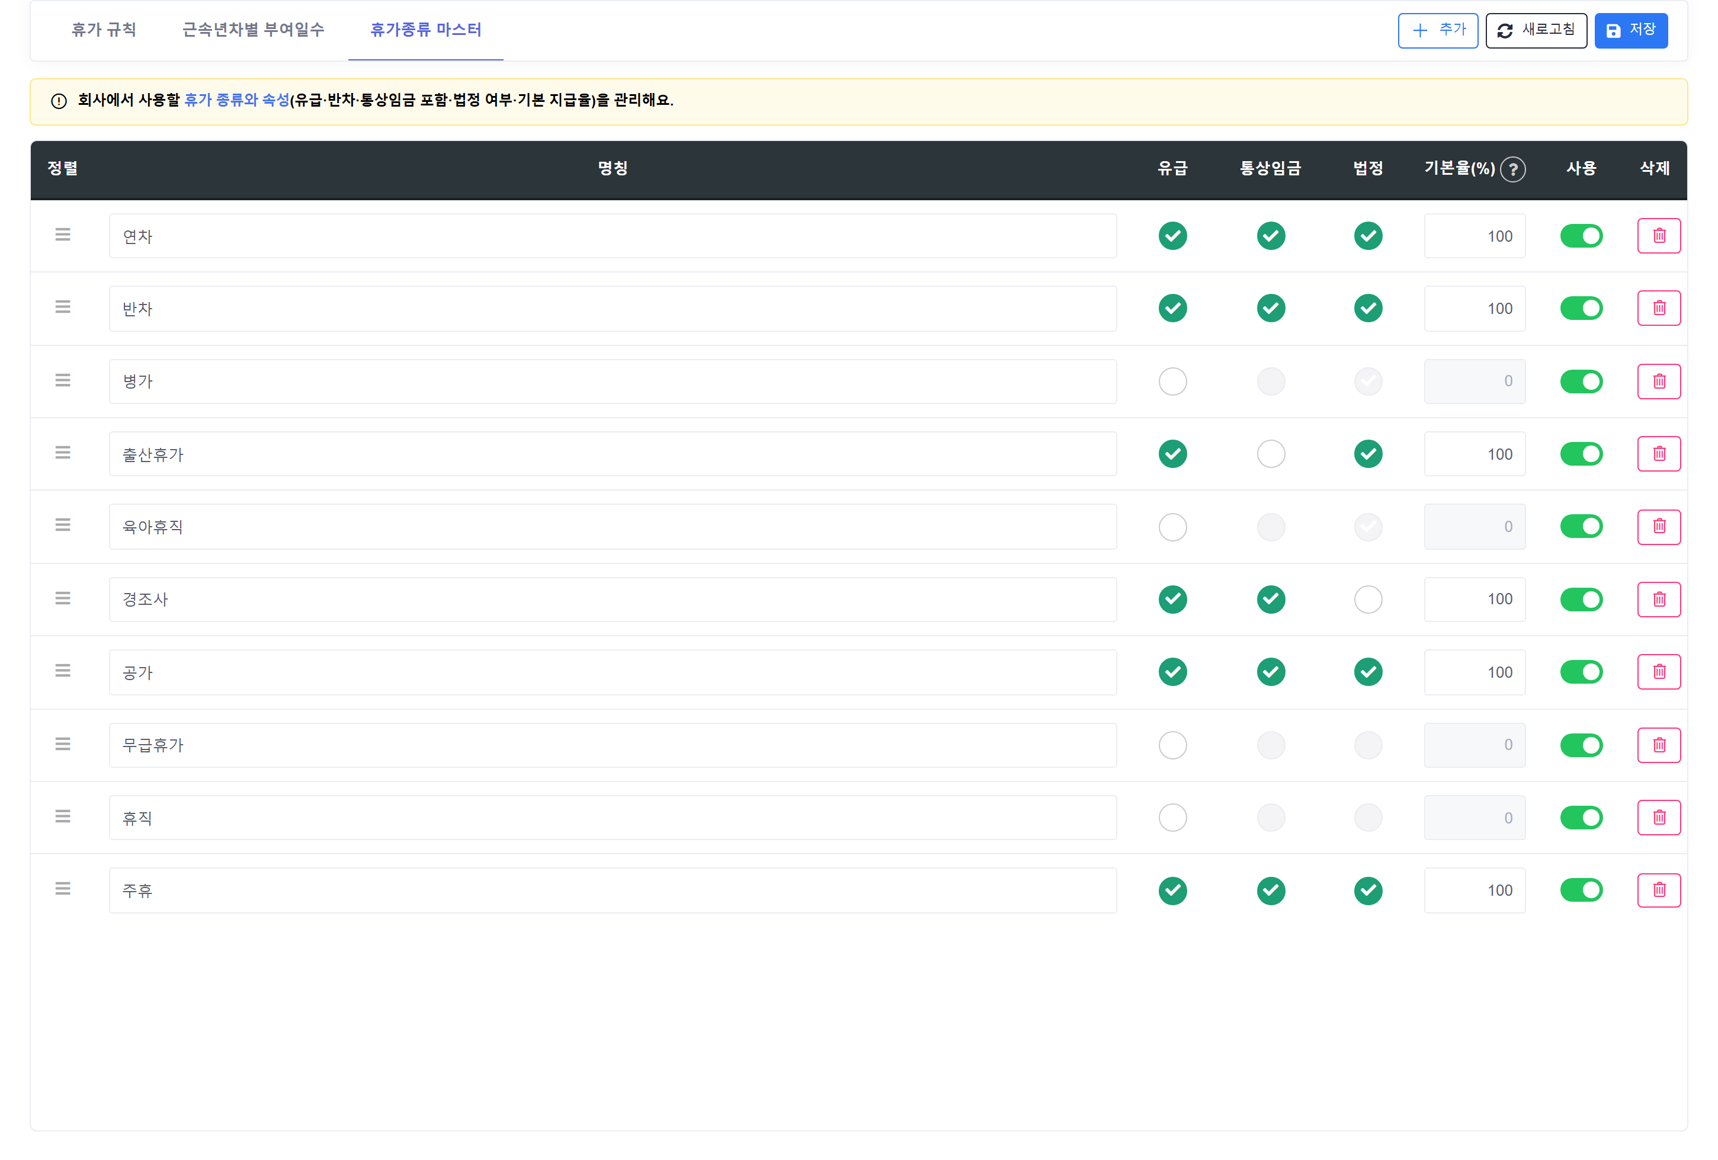The image size is (1718, 1160).
Task: Disable the 사용 switch for 육아휴직
Action: [x=1581, y=527]
